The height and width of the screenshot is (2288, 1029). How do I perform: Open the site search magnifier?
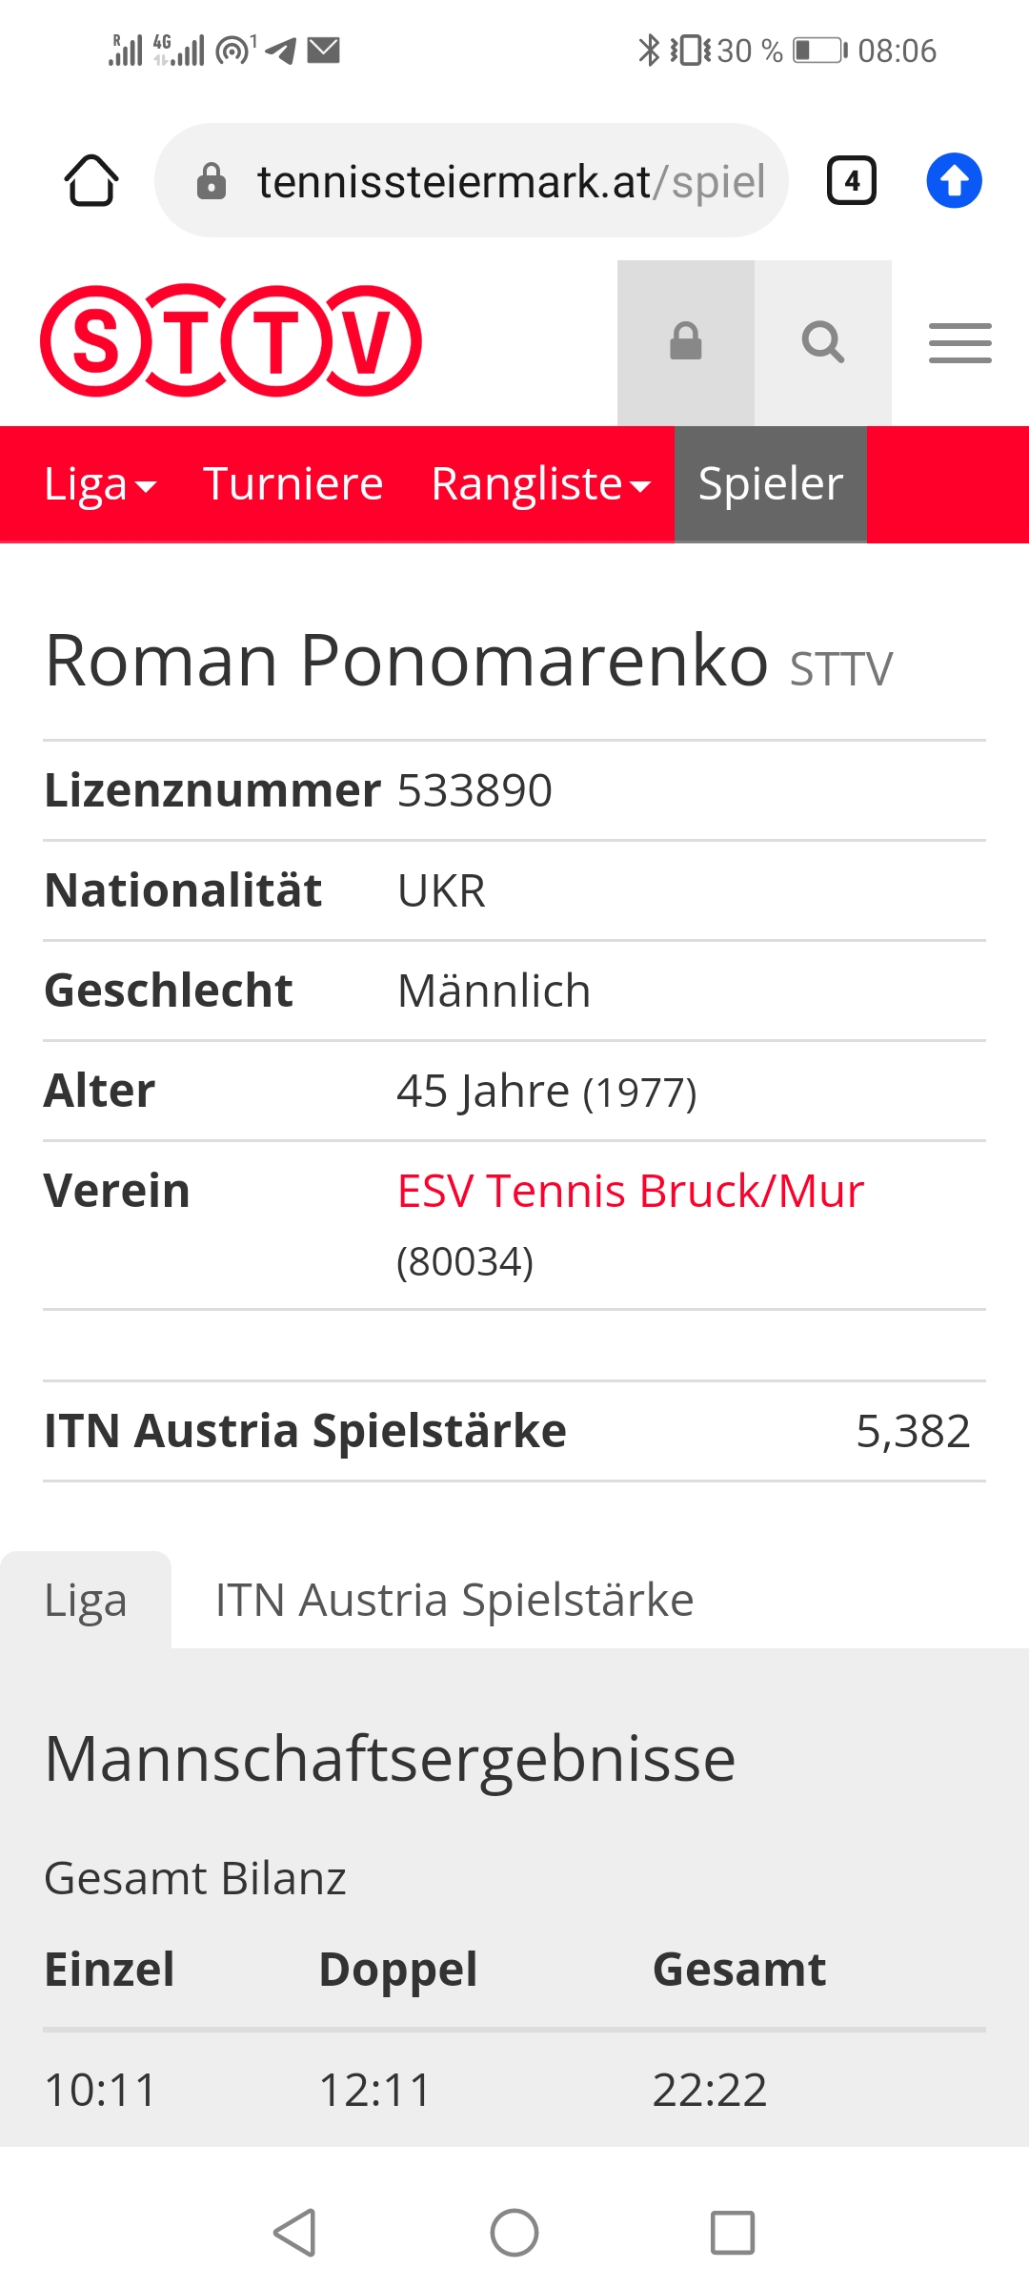[823, 342]
